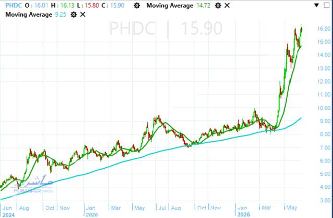Click the 14.00 price axis label
333x218 pixels.
pos(324,55)
